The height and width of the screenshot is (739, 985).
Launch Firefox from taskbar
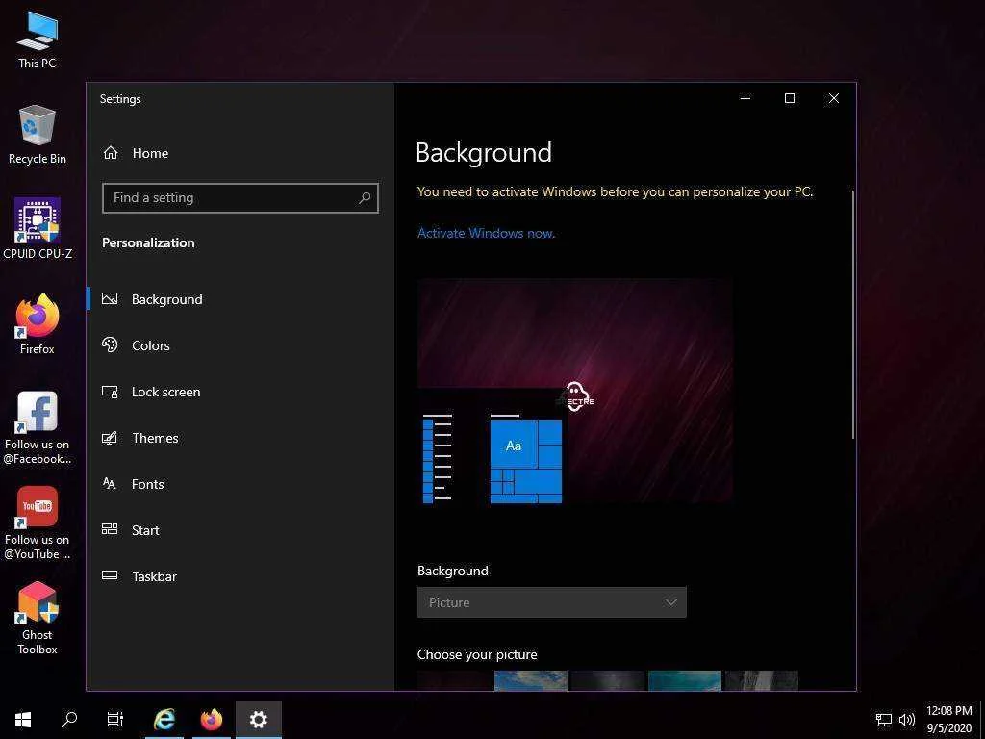point(212,720)
